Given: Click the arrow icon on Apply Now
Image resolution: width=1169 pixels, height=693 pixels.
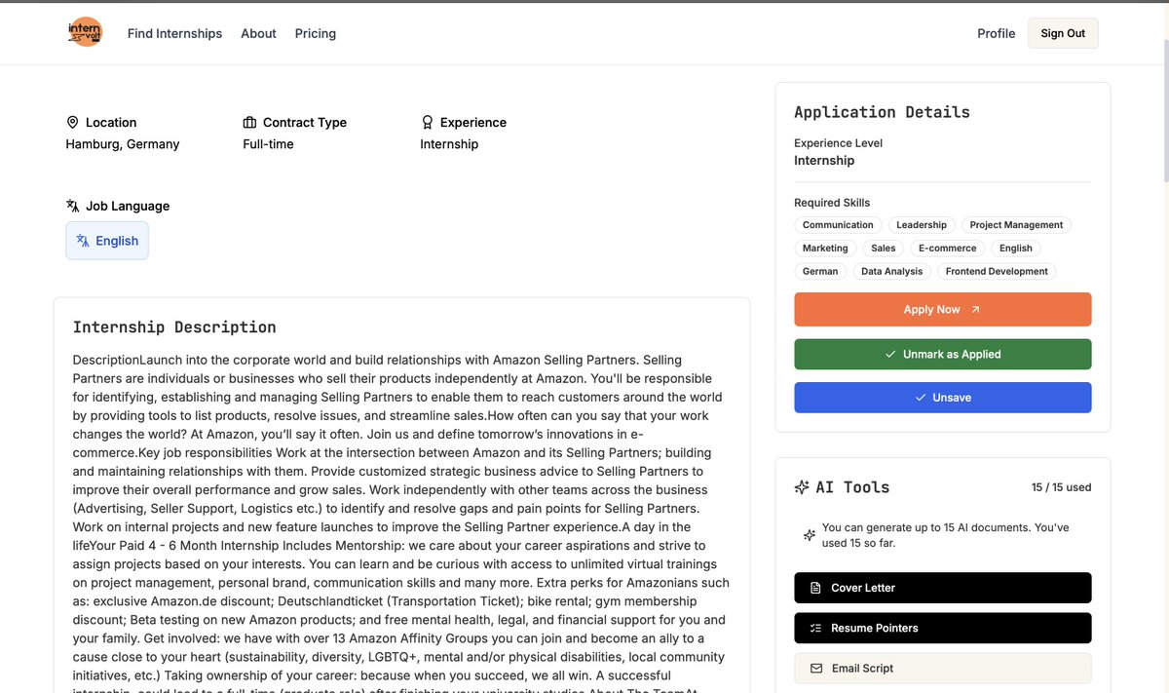Looking at the screenshot, I should pos(975,309).
